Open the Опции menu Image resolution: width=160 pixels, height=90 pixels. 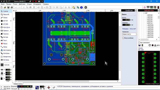[29, 4]
